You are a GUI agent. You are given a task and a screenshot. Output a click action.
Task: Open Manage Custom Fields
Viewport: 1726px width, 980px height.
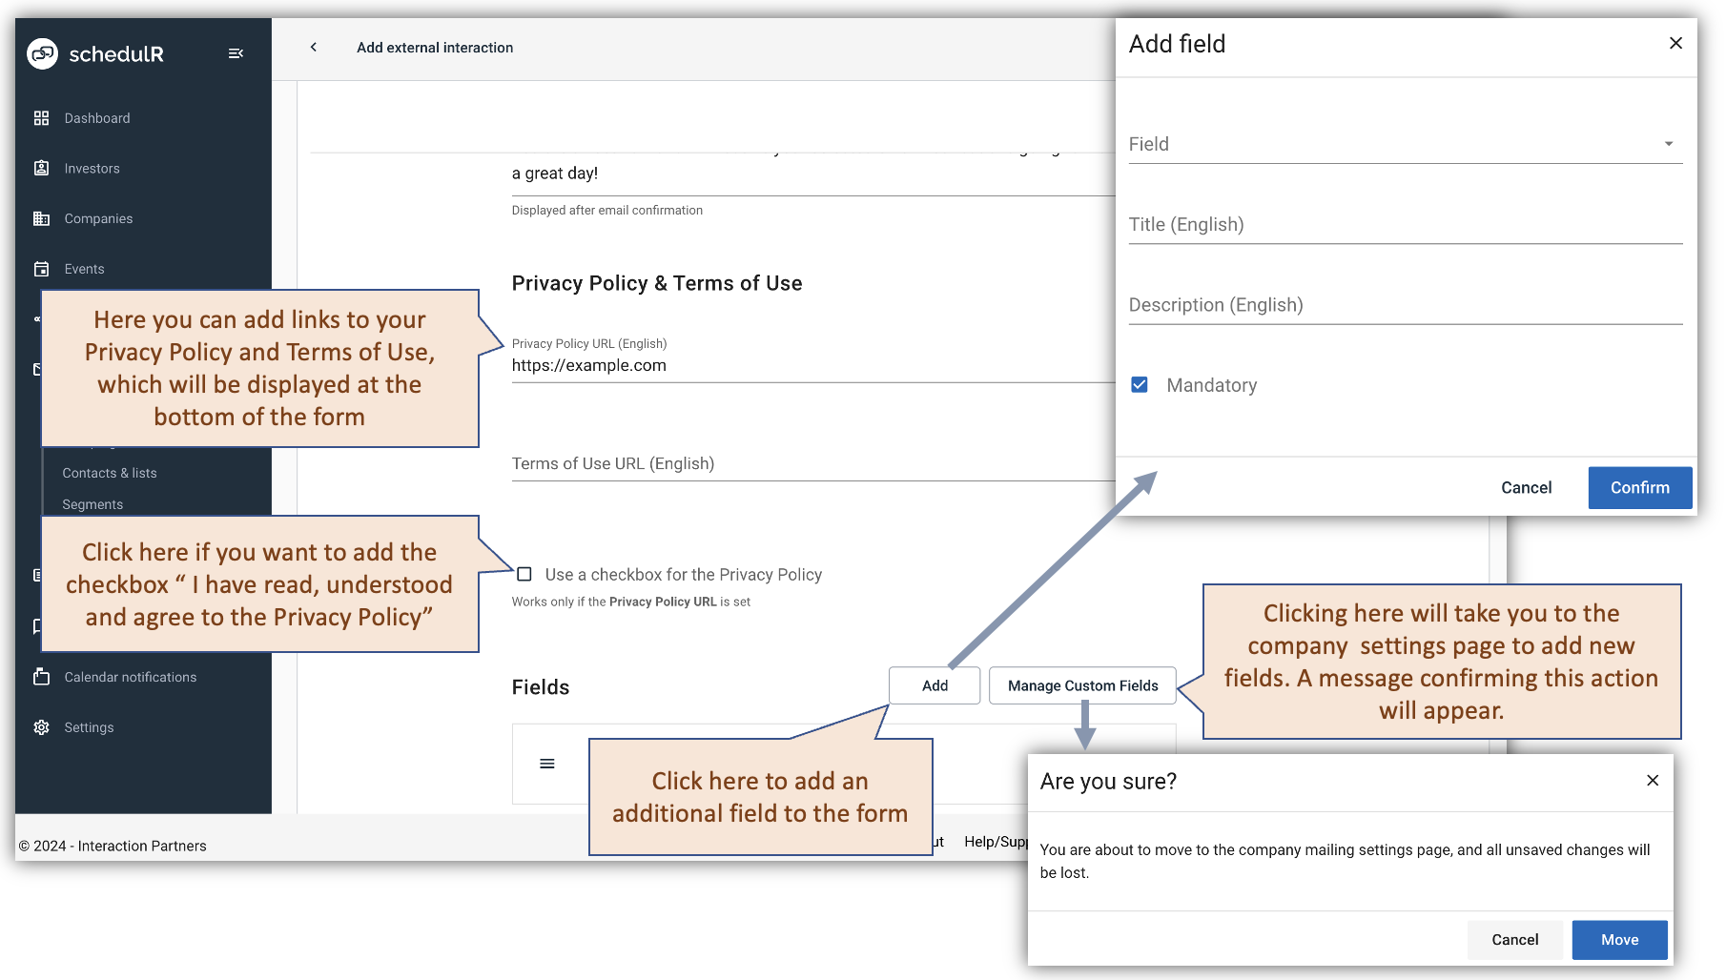(1082, 685)
